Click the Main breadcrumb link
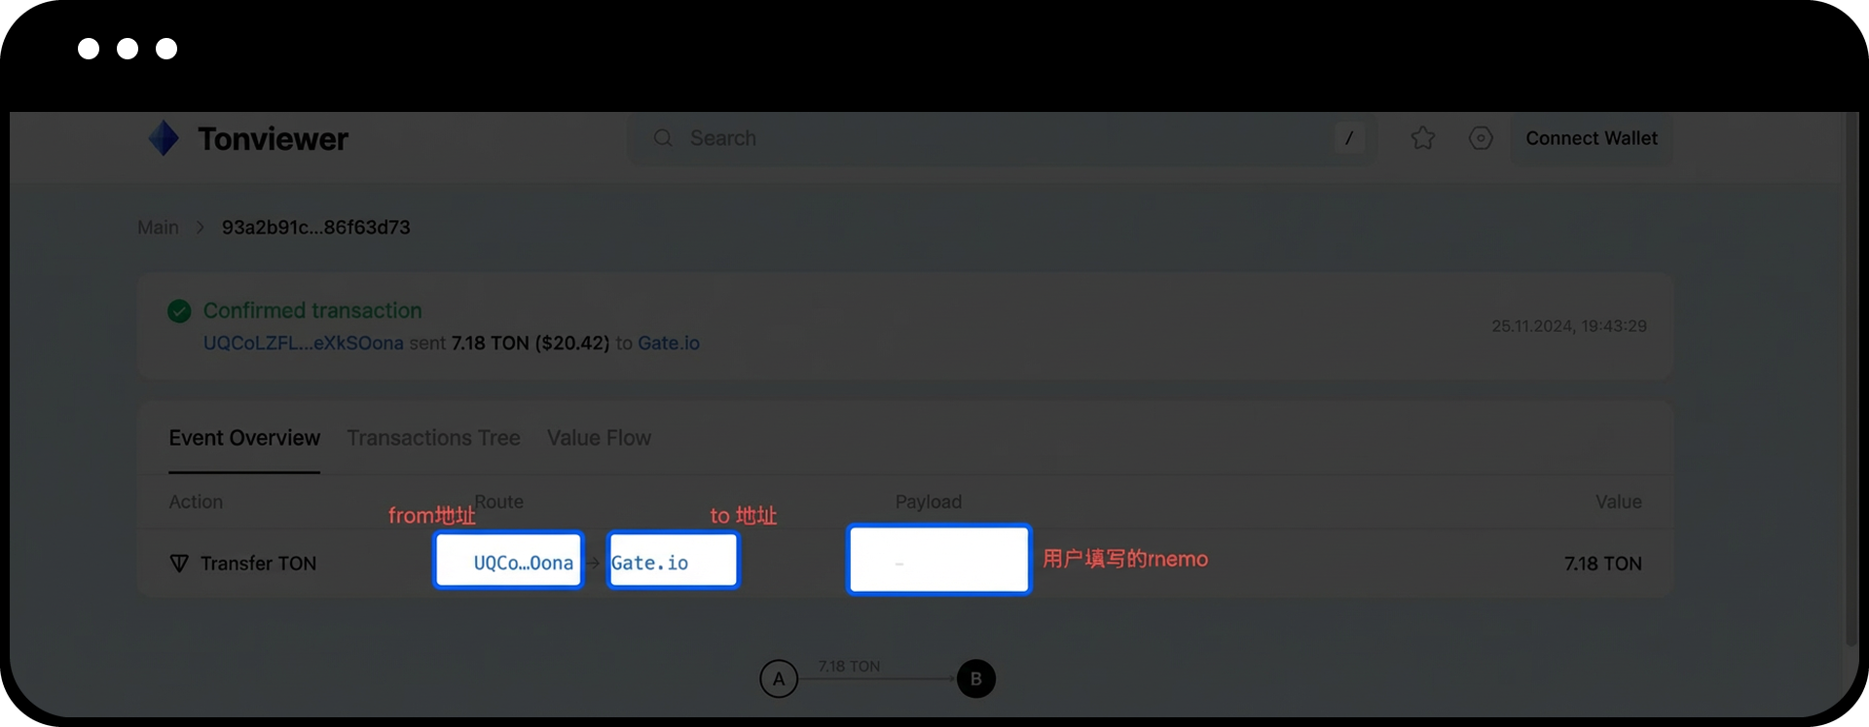 click(158, 227)
